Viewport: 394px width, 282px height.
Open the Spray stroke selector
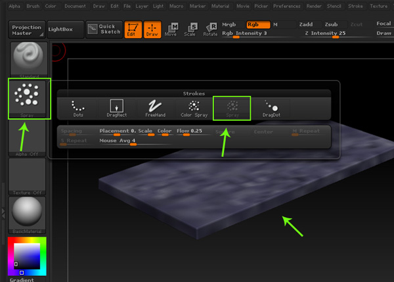click(27, 99)
